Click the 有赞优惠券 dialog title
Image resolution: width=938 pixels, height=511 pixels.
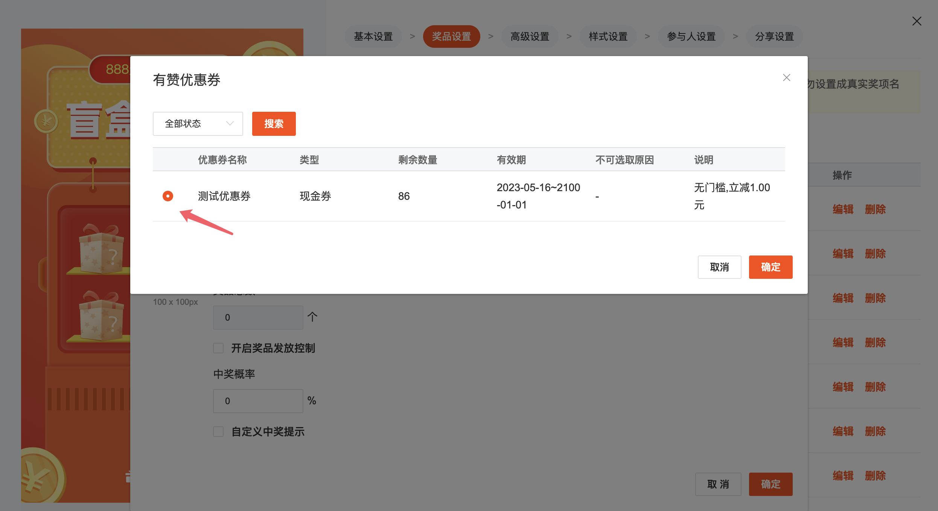point(187,80)
